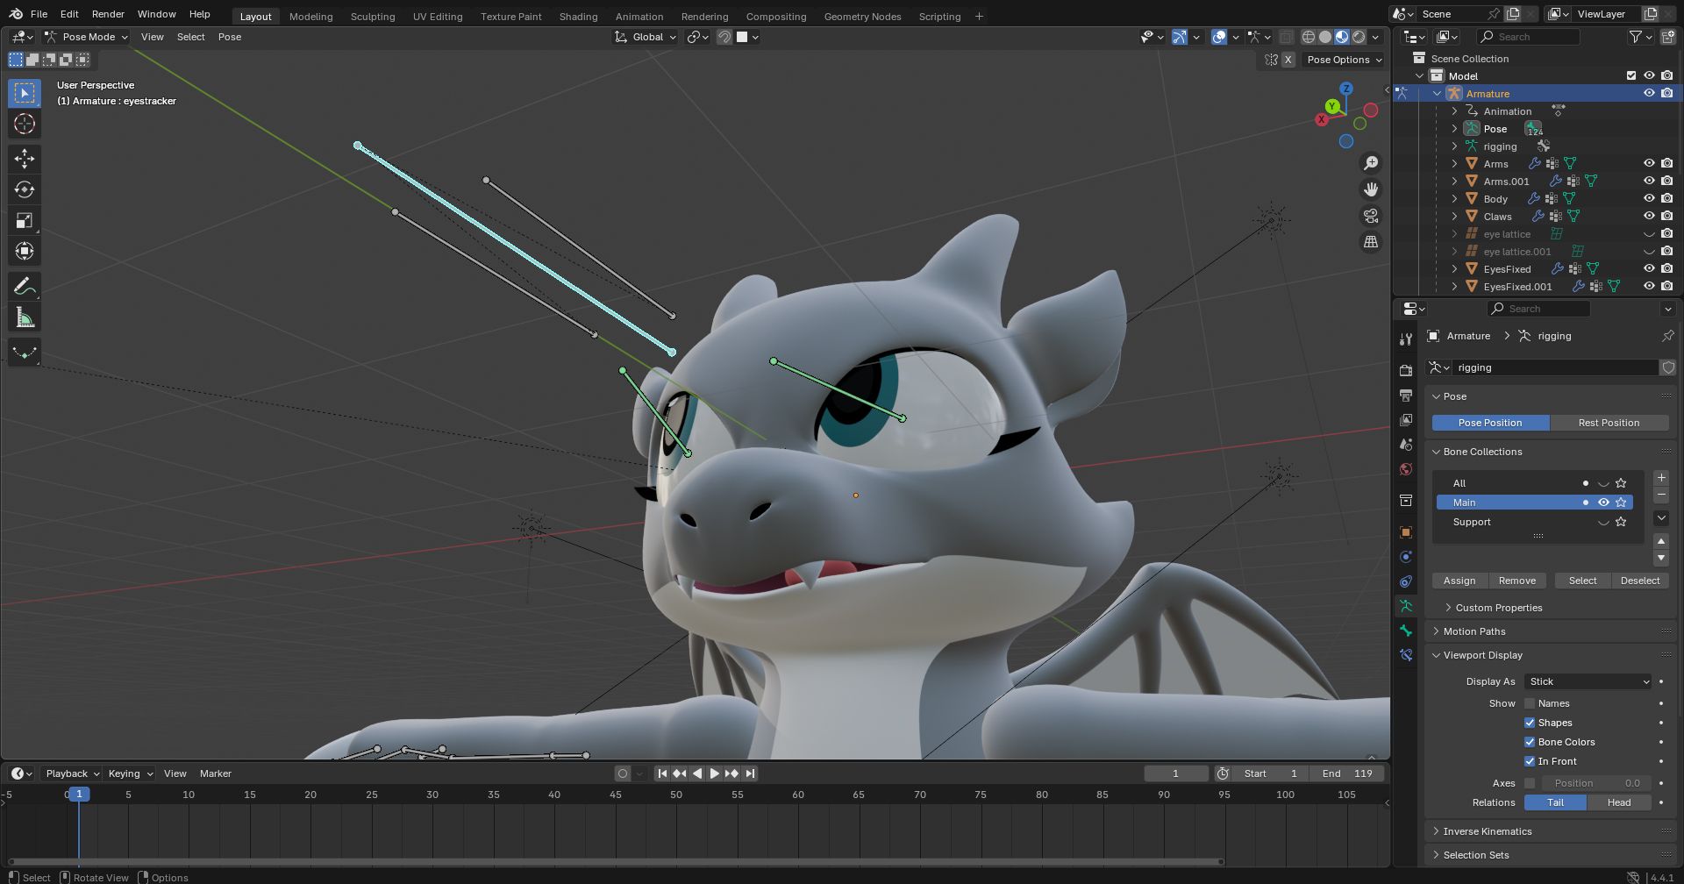Enable the Axes checkbox
The height and width of the screenshot is (884, 1684).
coord(1530,783)
